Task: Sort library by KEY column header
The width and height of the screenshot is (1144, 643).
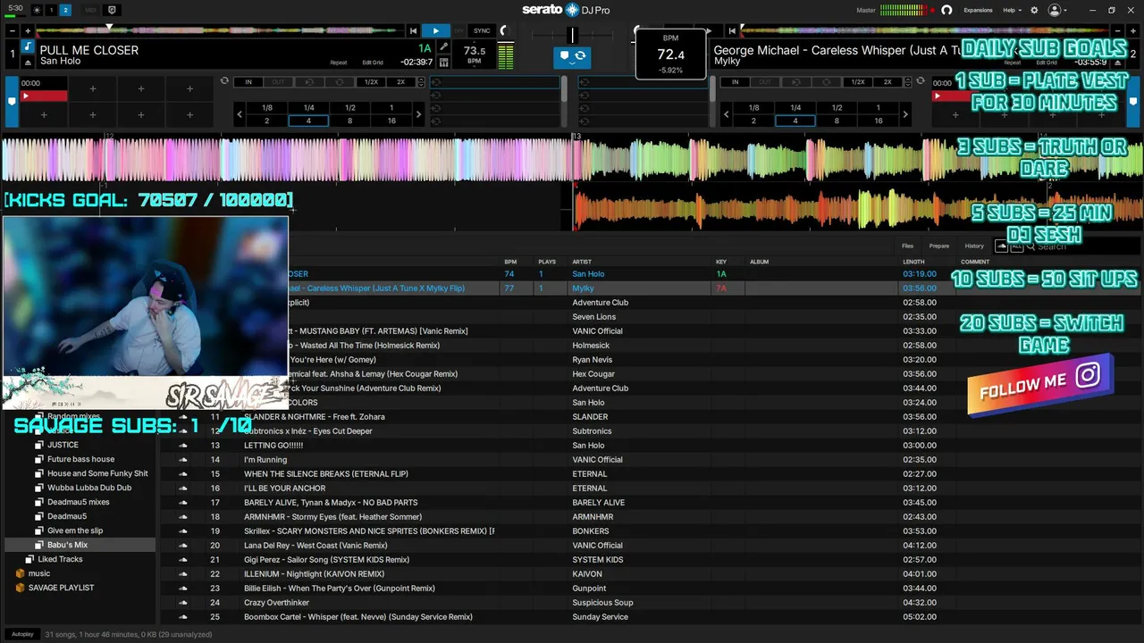Action: (721, 262)
